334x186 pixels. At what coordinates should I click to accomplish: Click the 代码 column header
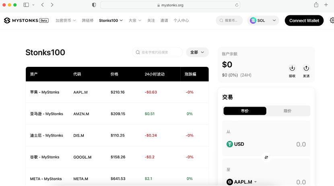click(77, 74)
